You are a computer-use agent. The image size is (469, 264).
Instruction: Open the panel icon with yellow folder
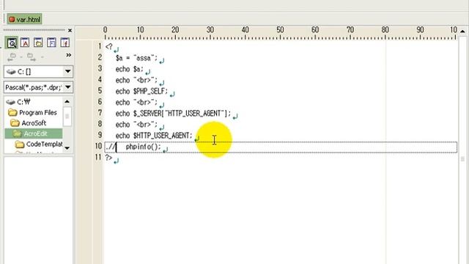pos(38,43)
